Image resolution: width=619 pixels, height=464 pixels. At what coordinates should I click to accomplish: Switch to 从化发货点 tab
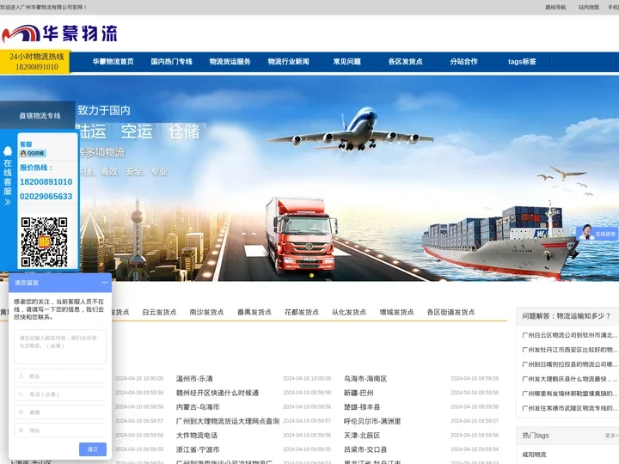tap(349, 312)
